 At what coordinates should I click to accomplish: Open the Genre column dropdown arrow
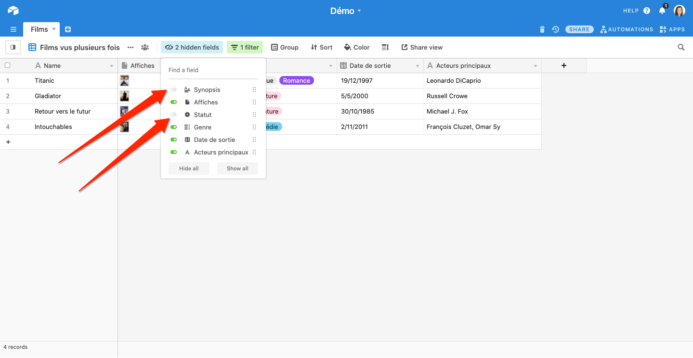point(331,66)
